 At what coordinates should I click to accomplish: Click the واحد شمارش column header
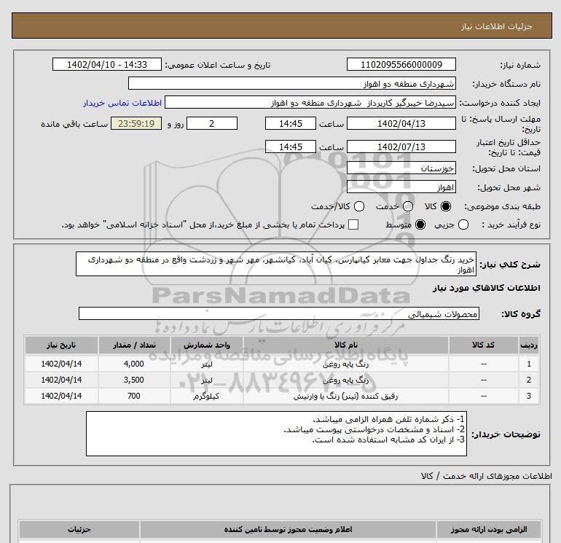[207, 345]
